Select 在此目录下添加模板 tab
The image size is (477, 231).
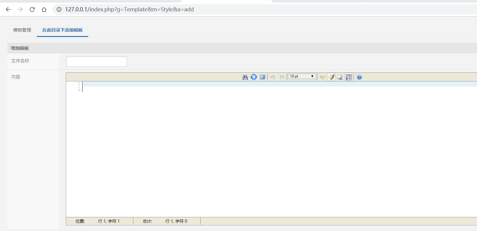click(x=63, y=30)
